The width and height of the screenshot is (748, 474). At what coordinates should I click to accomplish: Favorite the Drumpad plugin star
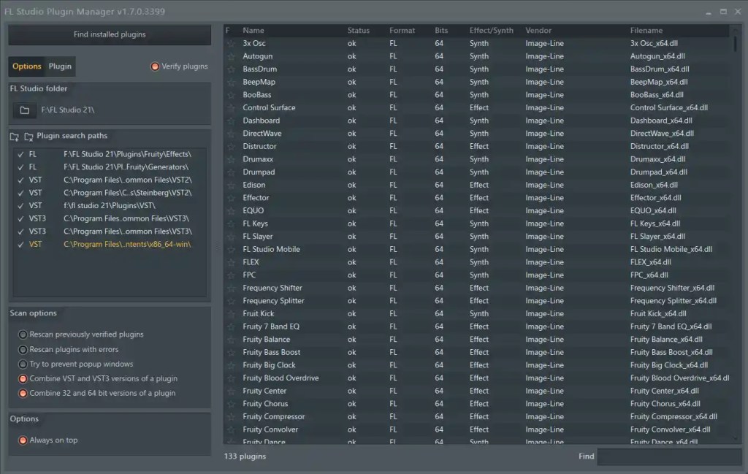pos(232,172)
